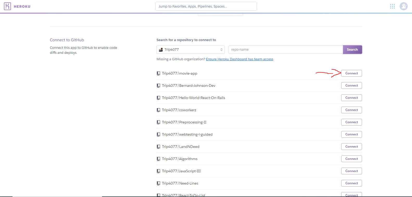The image size is (412, 197).
Task: Open the apps grid menu icon
Action: (x=392, y=6)
